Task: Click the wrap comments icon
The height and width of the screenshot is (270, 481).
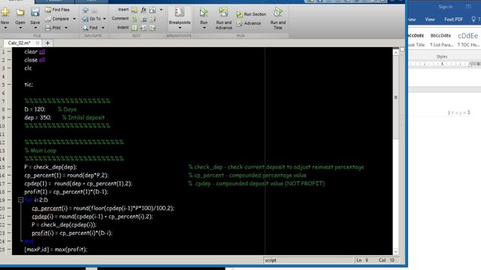Action: pos(153,19)
